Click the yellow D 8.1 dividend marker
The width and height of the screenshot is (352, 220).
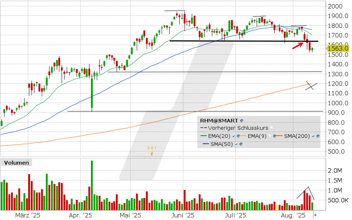[152, 151]
